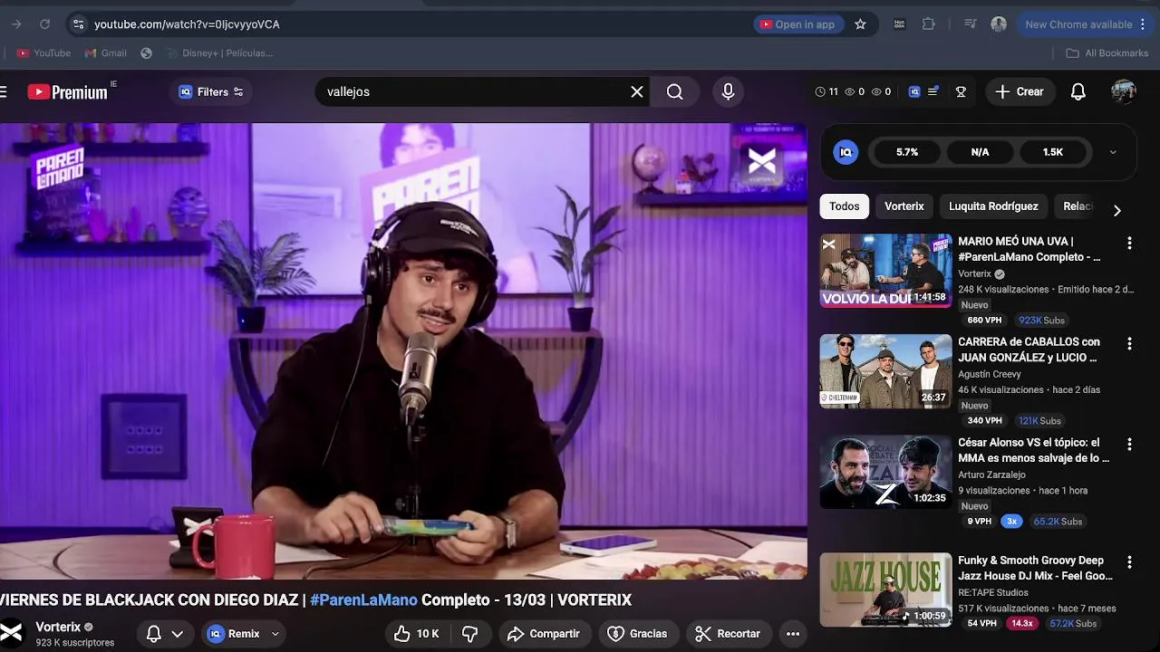Open options for Funky & Smooth Jazz video
This screenshot has width=1160, height=652.
click(1129, 562)
